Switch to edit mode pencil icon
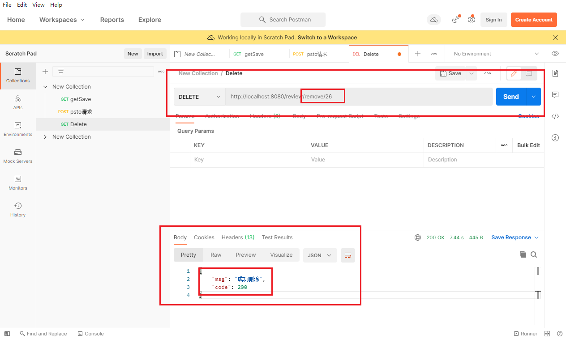Screen dimensions: 566x339 pos(514,73)
